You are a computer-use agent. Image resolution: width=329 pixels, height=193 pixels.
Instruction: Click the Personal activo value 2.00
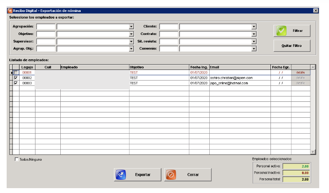(x=296, y=166)
